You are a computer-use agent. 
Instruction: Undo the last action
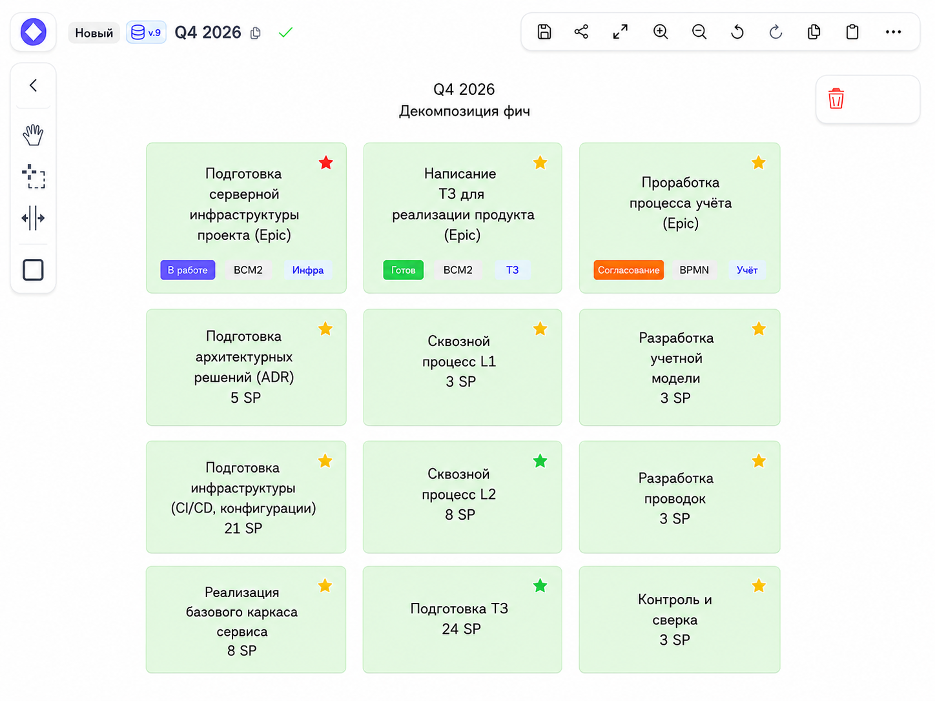737,32
